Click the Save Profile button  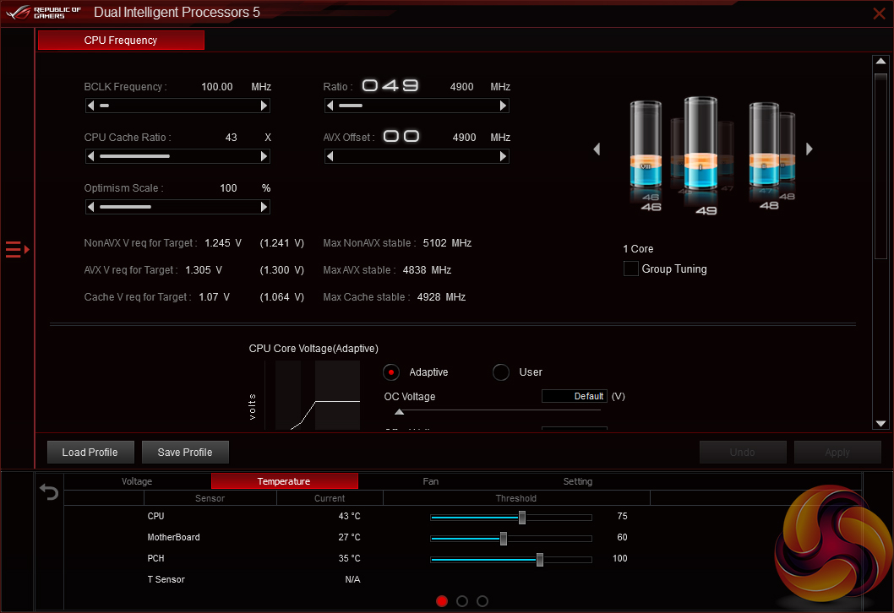tap(185, 453)
